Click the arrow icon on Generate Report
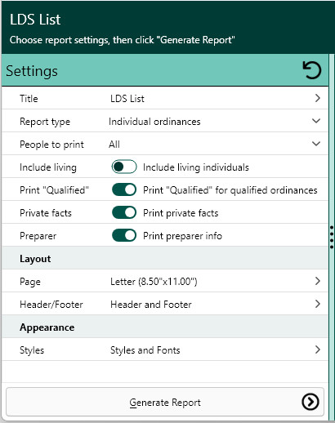Screen dimensions: 335x423 [x=310, y=402]
